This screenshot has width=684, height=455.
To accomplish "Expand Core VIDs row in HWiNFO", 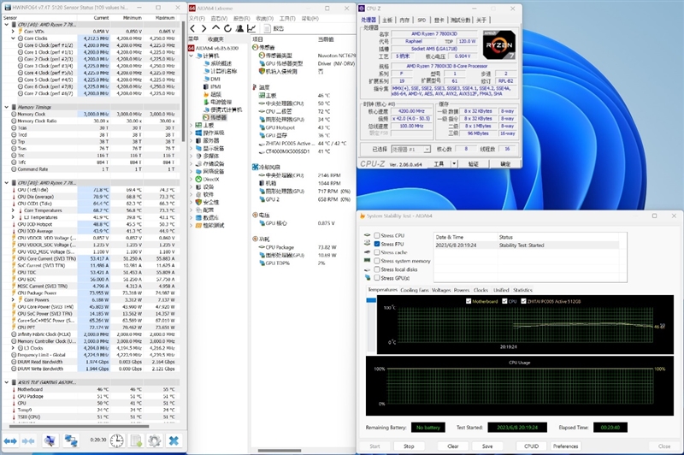I will 13,32.
